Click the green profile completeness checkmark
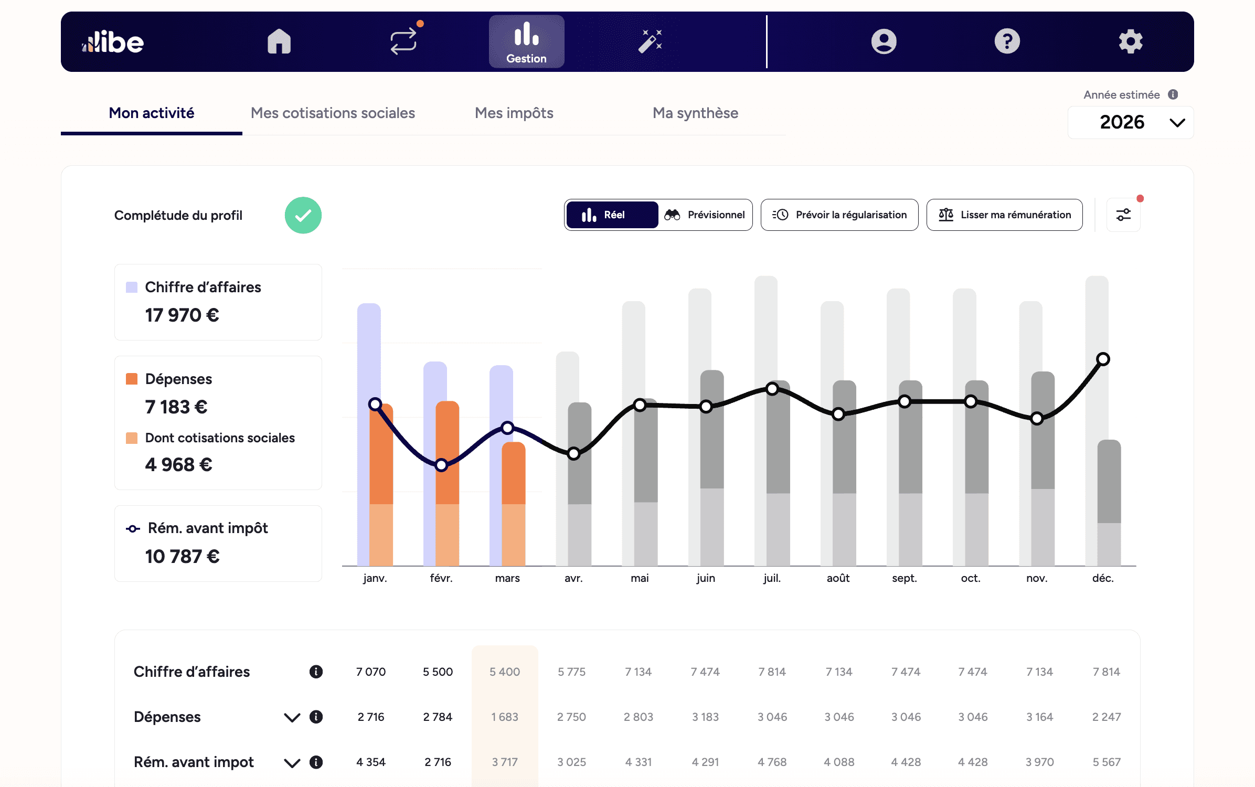The image size is (1255, 787). pos(303,215)
